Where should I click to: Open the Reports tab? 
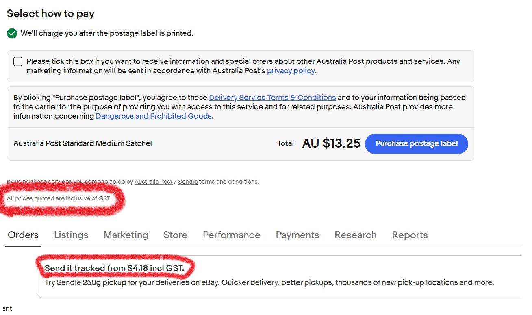[410, 235]
